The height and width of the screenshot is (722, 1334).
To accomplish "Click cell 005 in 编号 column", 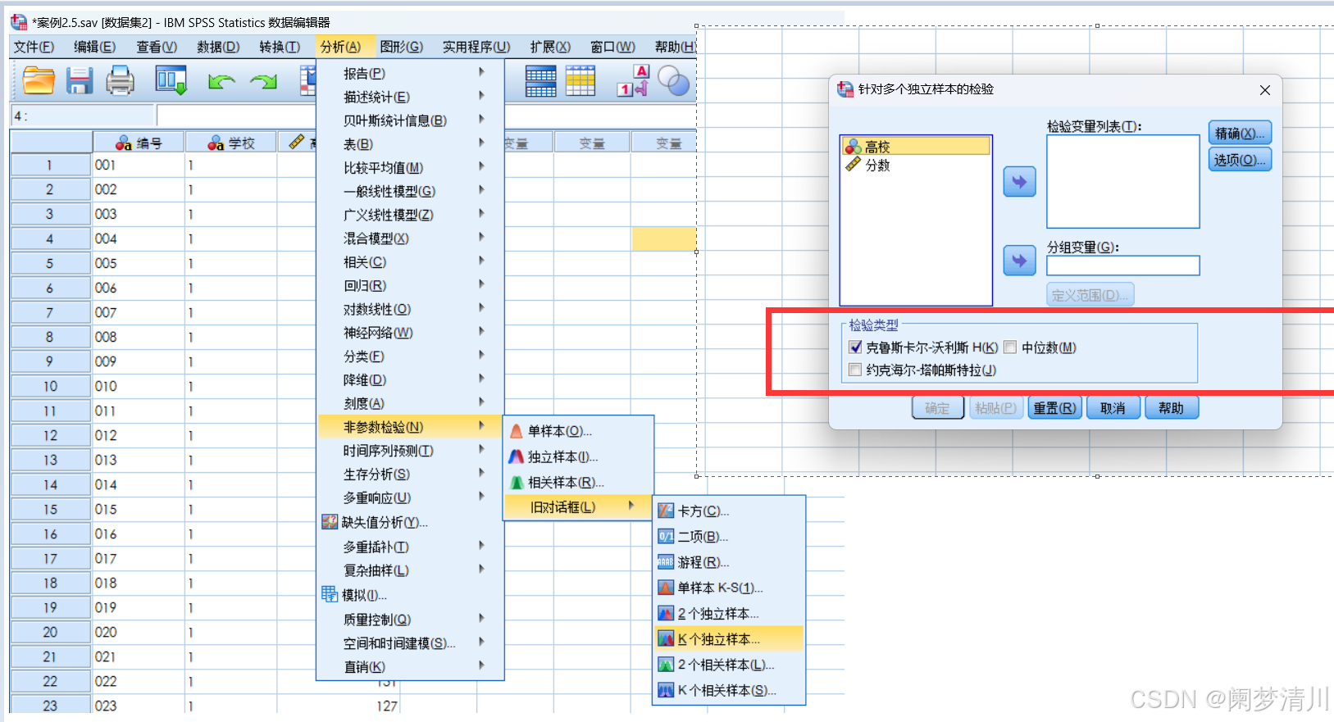I will [x=138, y=263].
